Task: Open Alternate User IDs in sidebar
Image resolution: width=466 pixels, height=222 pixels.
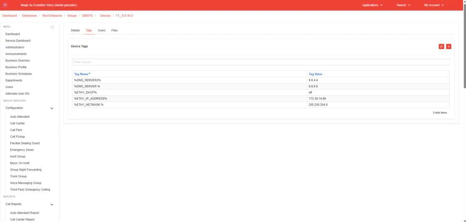Action: [x=17, y=94]
